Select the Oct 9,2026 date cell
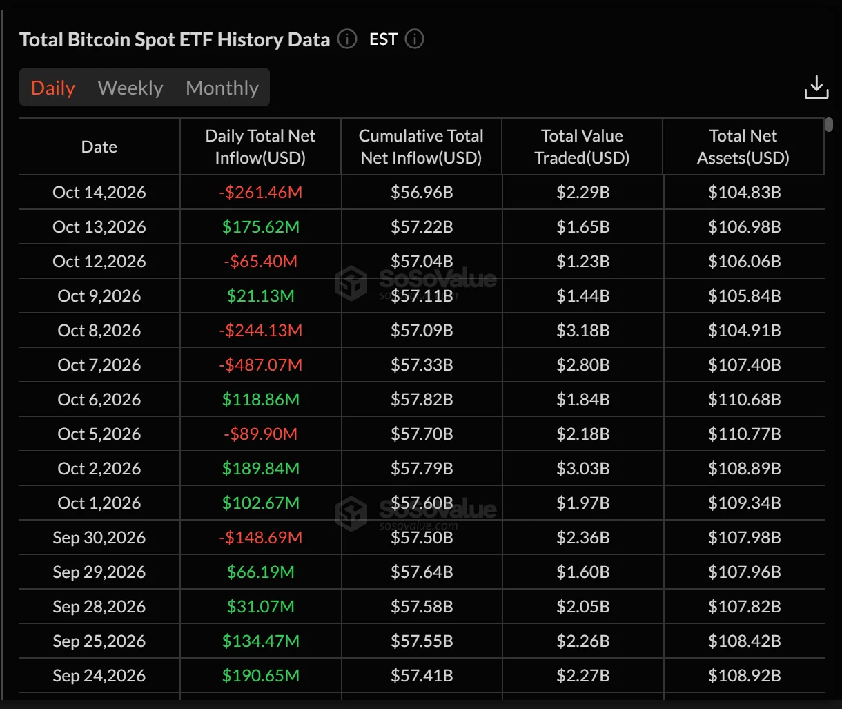This screenshot has height=709, width=842. (99, 295)
